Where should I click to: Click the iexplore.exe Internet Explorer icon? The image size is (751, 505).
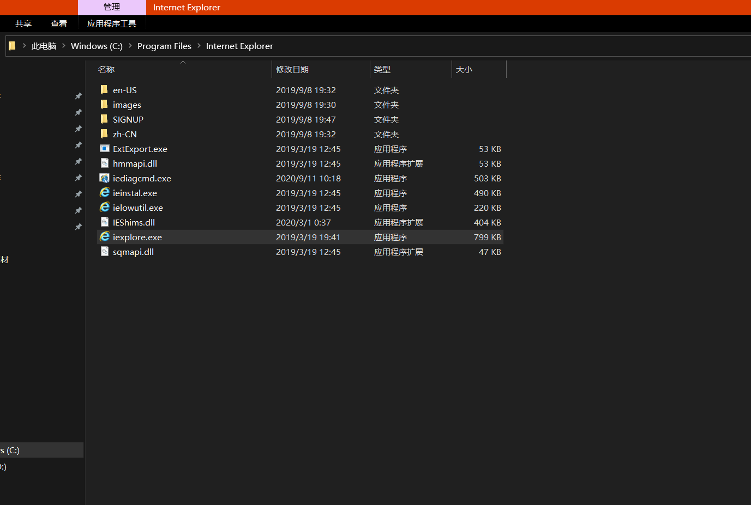(105, 237)
